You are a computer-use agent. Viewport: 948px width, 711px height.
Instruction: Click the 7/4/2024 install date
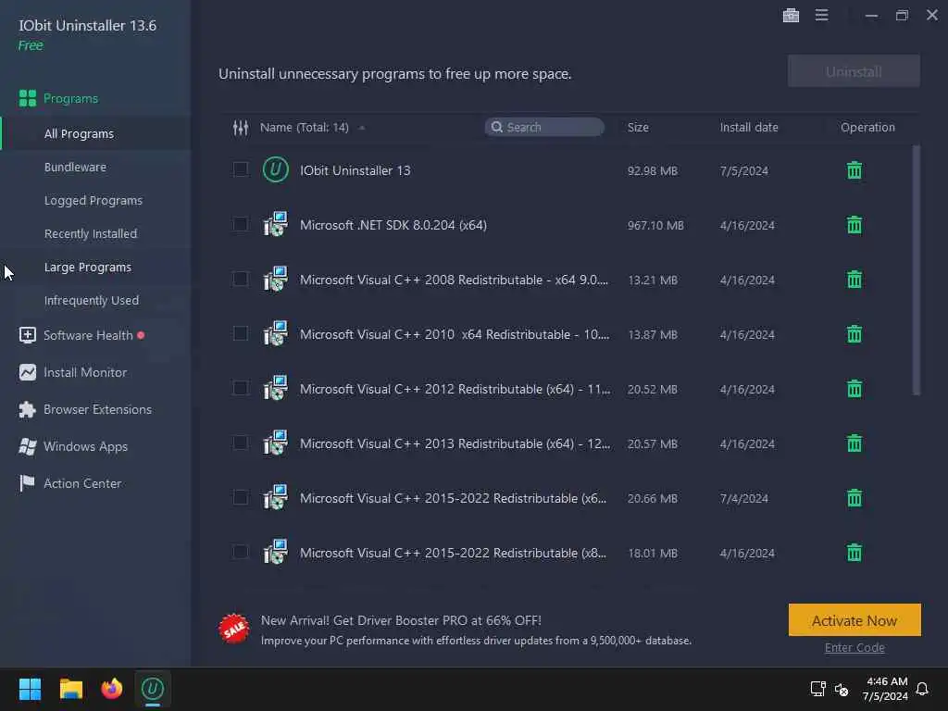(743, 499)
